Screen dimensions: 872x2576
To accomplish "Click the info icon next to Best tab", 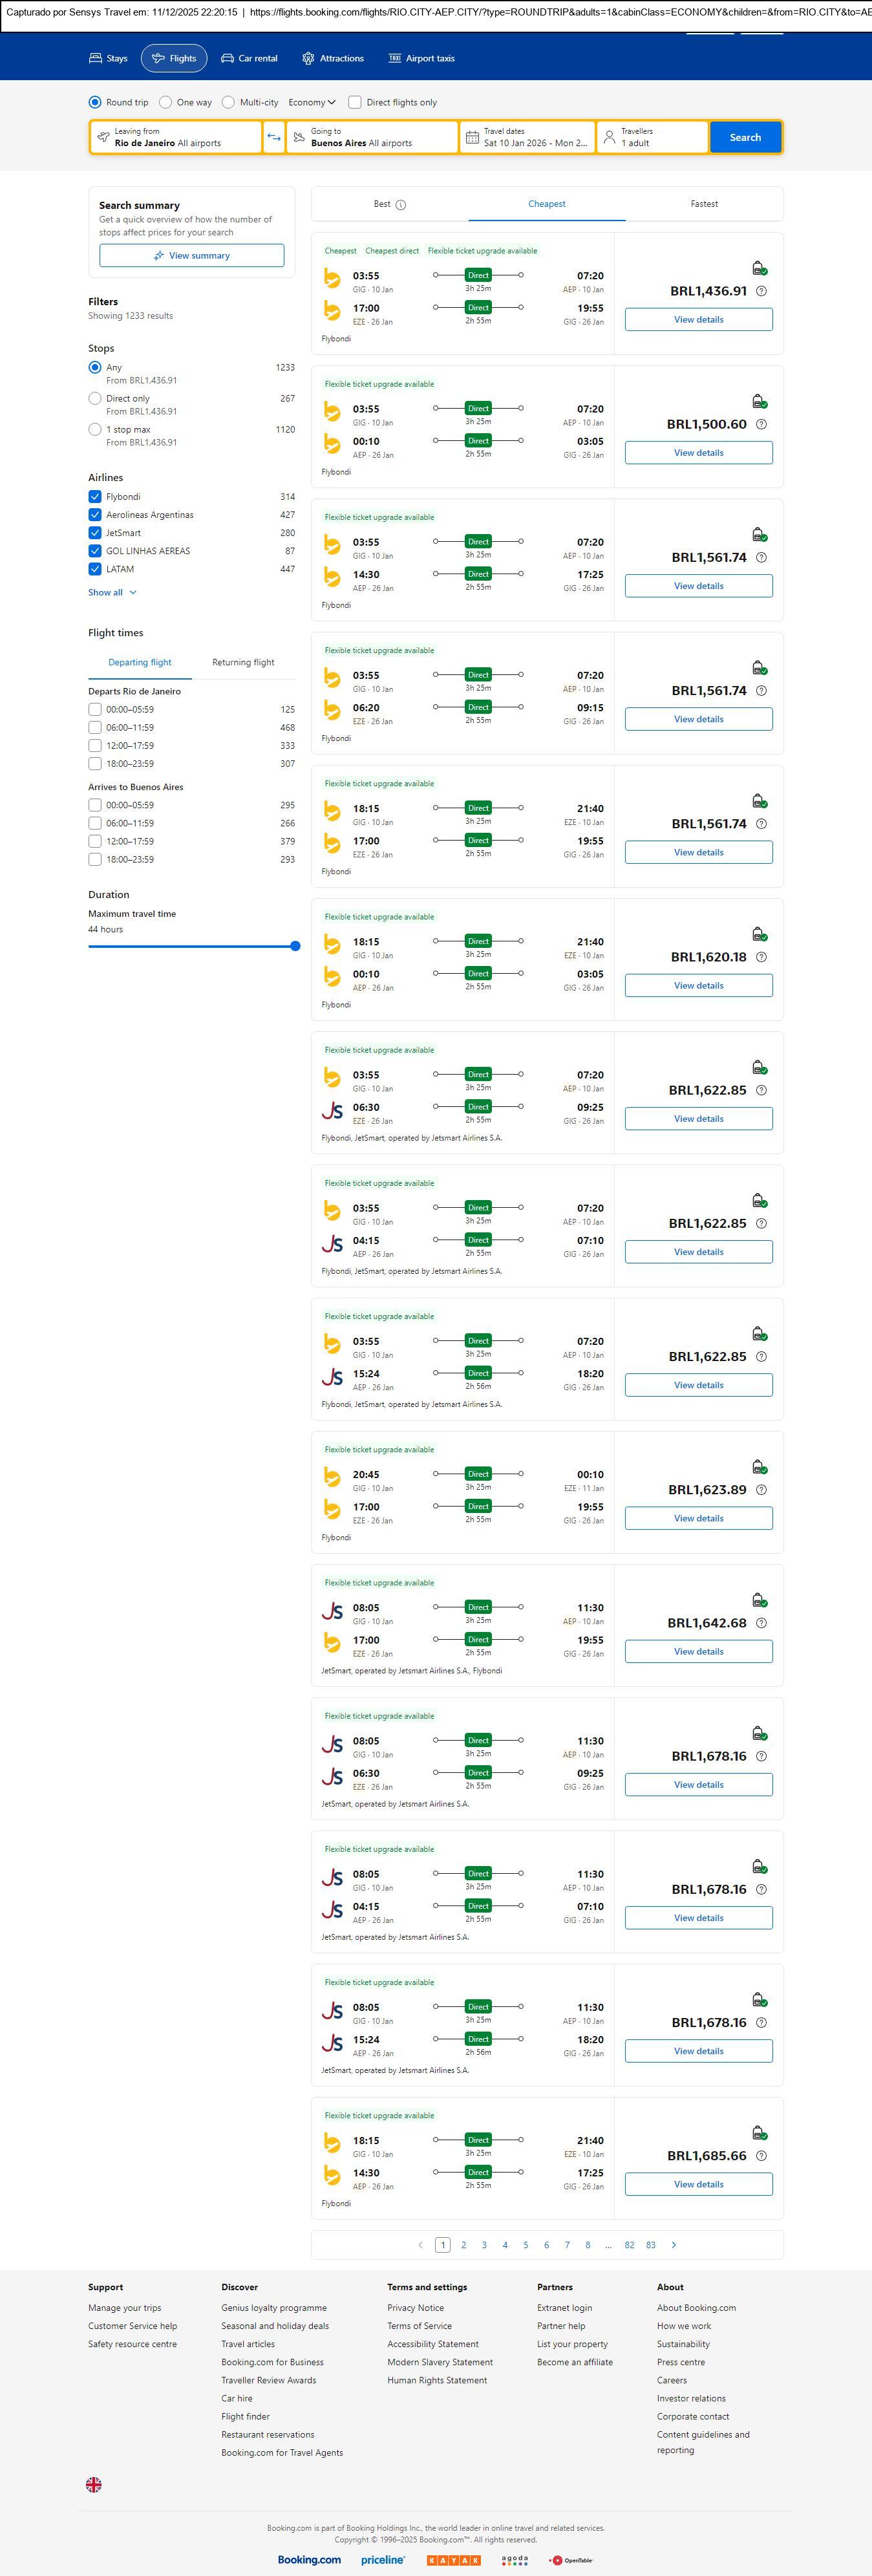I will pyautogui.click(x=401, y=205).
